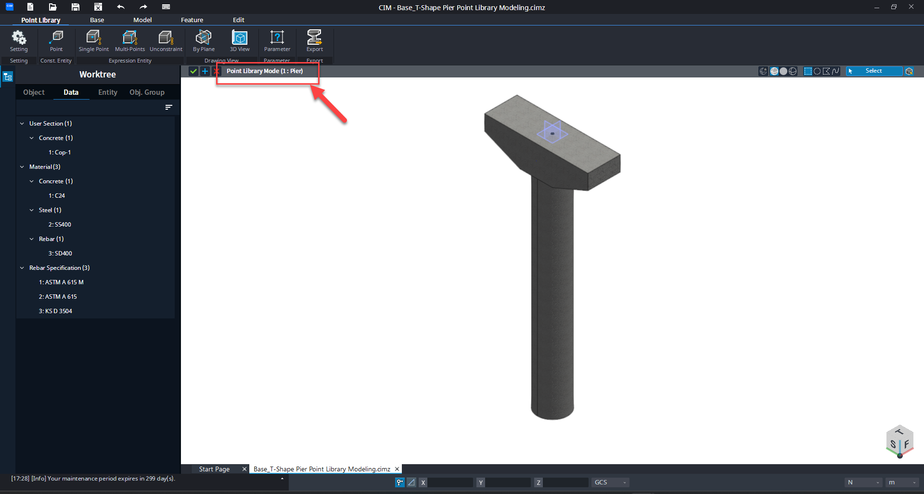This screenshot has width=924, height=494.
Task: Open the Parameter tool
Action: click(277, 41)
